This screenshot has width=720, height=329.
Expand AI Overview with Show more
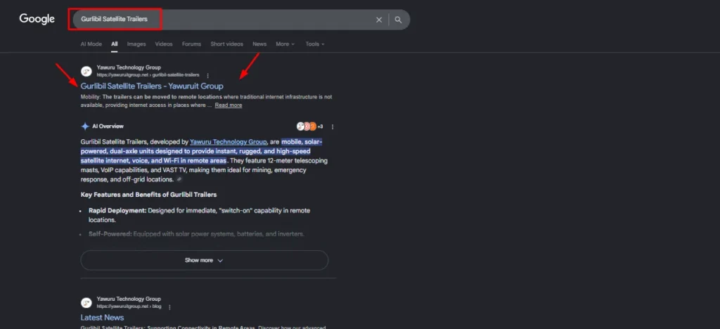pos(204,260)
